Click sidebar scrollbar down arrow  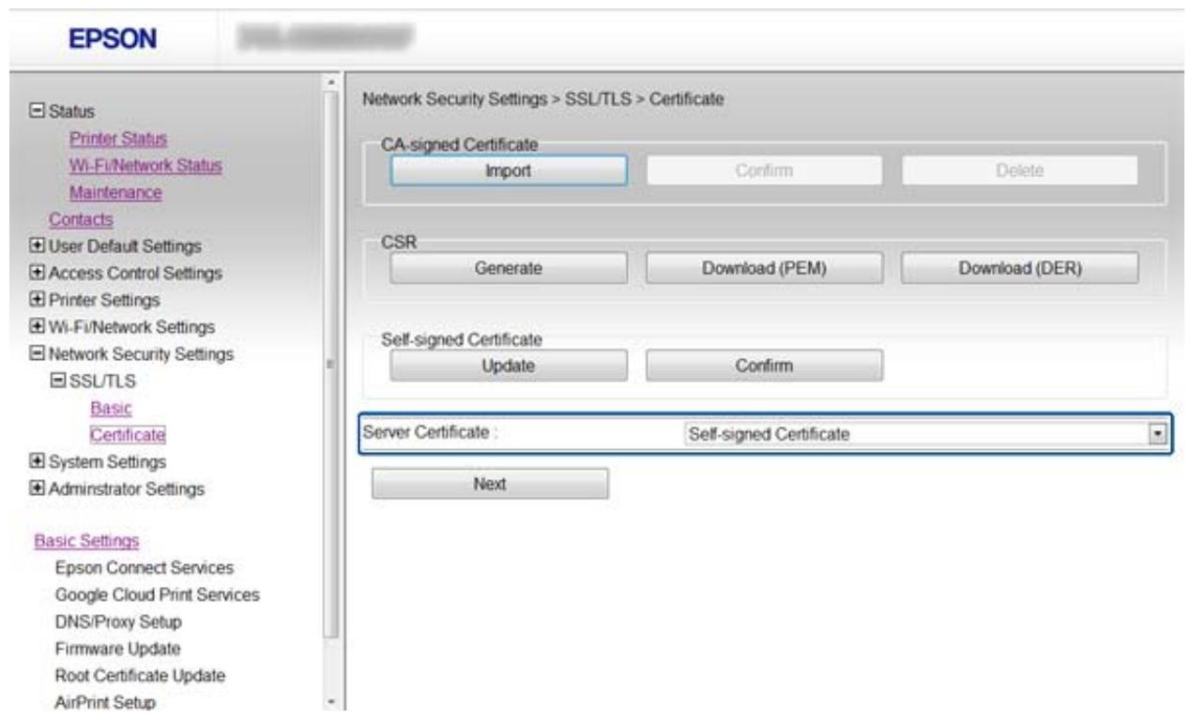pyautogui.click(x=329, y=702)
